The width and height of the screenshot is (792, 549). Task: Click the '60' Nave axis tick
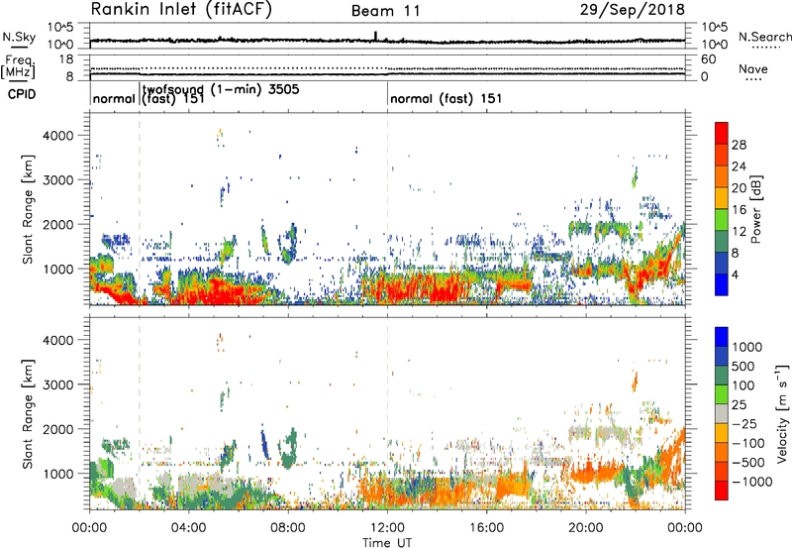709,59
